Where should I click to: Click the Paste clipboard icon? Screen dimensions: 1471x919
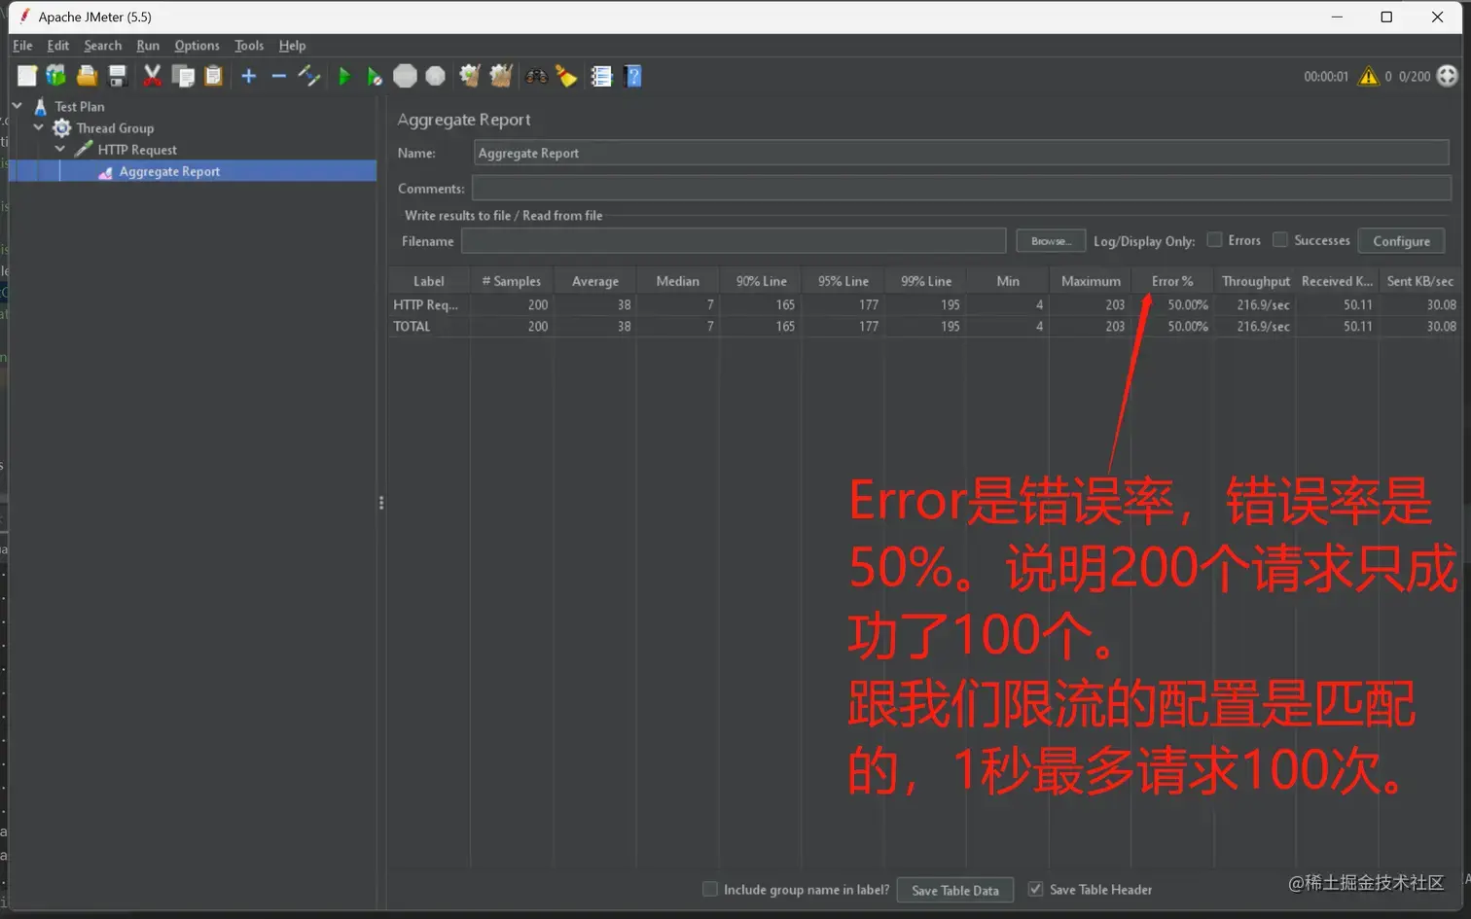pyautogui.click(x=214, y=76)
